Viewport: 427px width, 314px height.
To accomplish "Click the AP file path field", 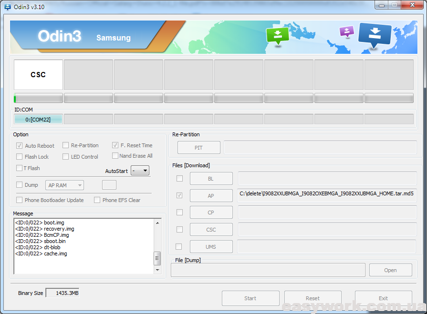I will coord(327,195).
